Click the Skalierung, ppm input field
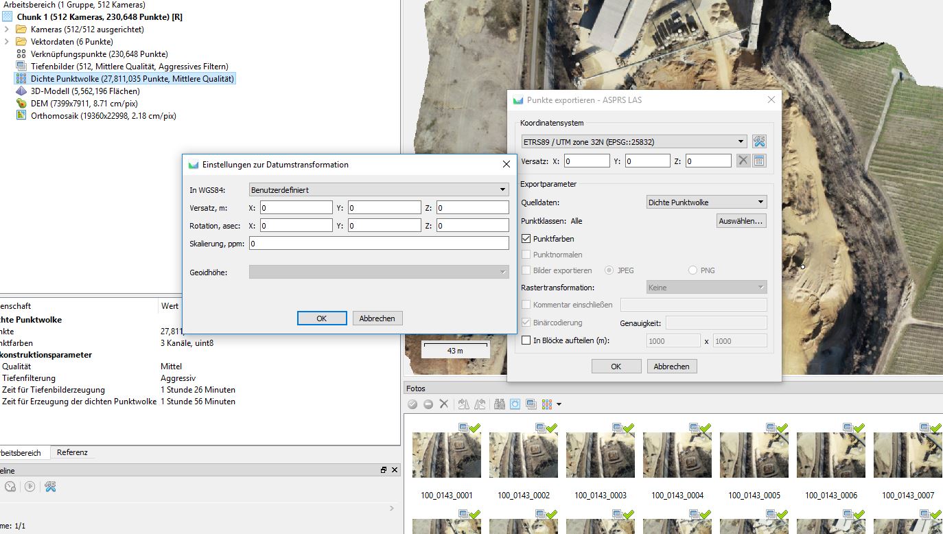The image size is (943, 534). coord(378,244)
